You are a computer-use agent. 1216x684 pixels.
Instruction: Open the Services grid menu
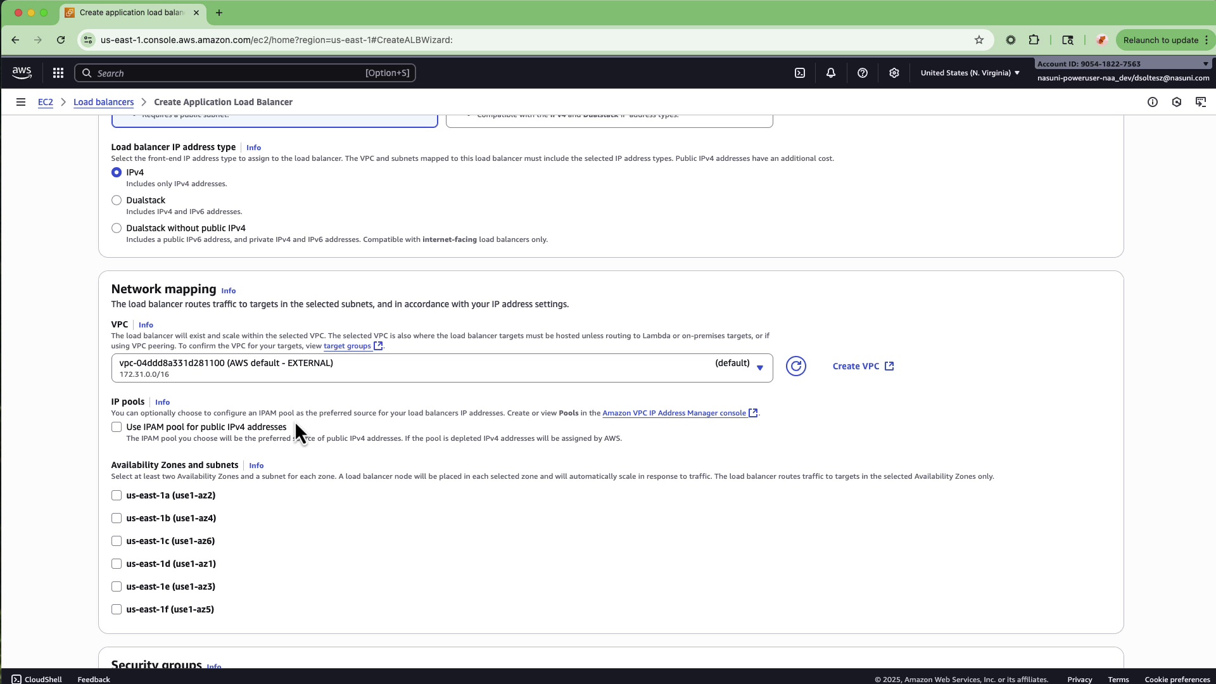[x=58, y=73]
